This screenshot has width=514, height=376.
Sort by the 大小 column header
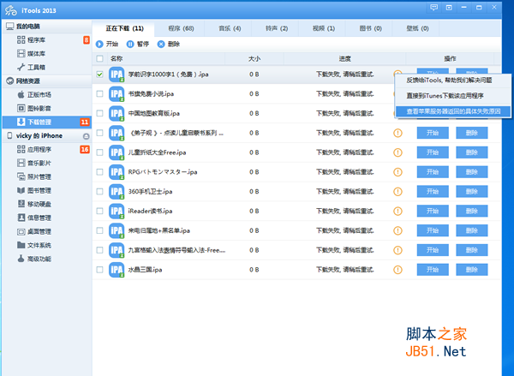click(254, 59)
